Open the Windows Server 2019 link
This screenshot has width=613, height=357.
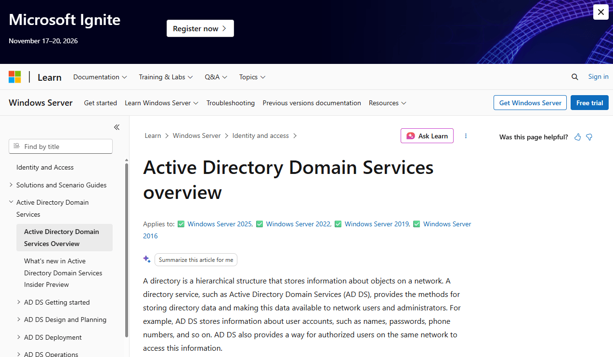[378, 224]
